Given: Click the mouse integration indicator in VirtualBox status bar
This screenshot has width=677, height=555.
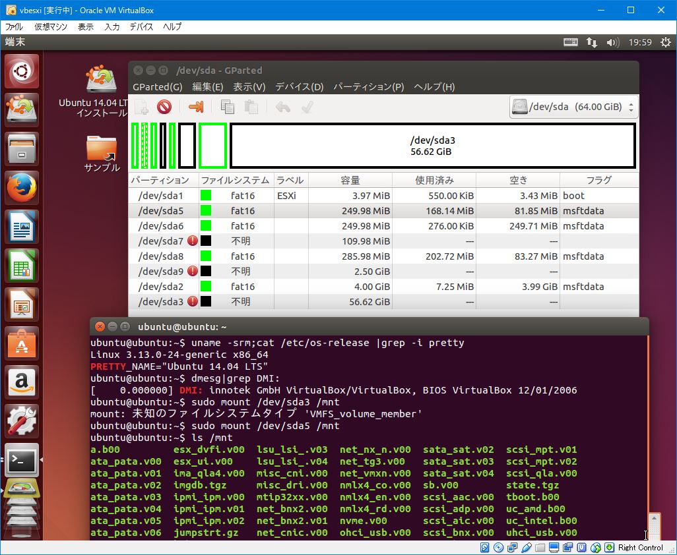Looking at the screenshot, I should coord(595,548).
